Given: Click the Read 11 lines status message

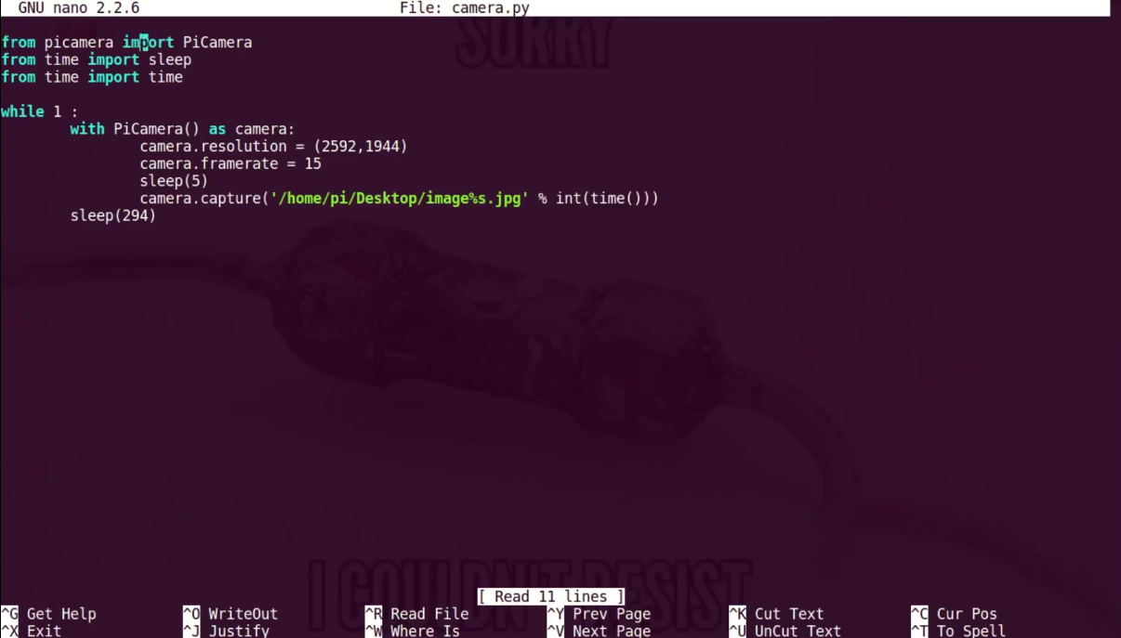Looking at the screenshot, I should point(552,595).
